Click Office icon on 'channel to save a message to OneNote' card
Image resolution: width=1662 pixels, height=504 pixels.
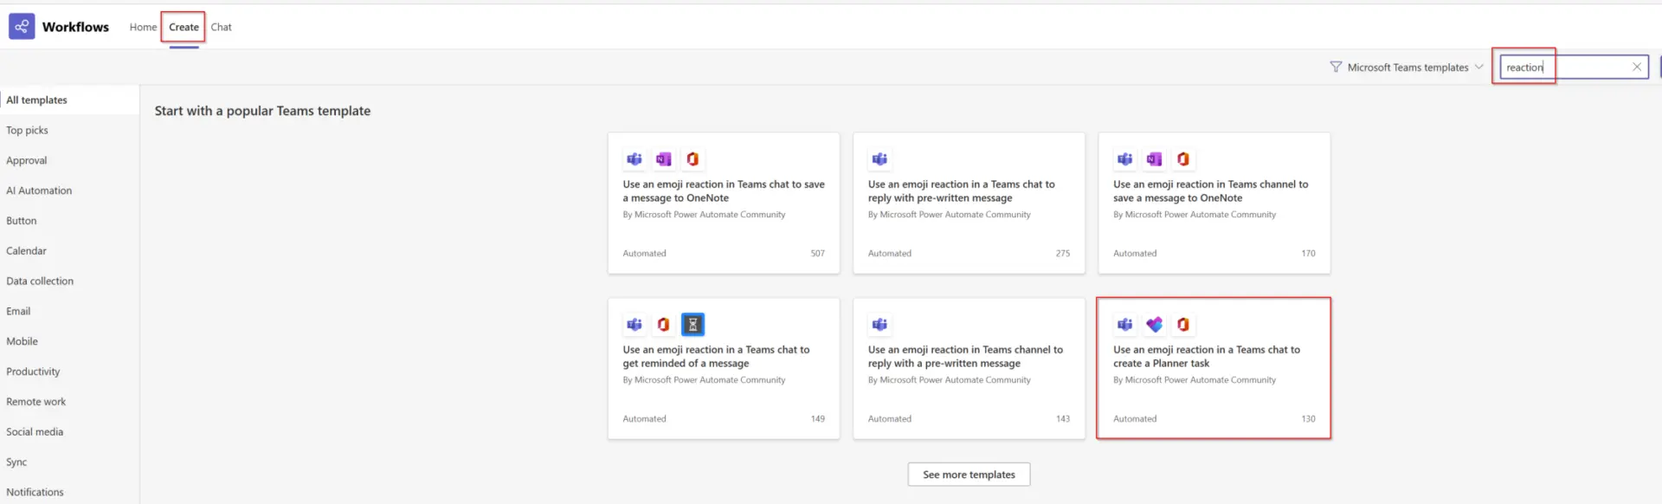click(x=1183, y=158)
